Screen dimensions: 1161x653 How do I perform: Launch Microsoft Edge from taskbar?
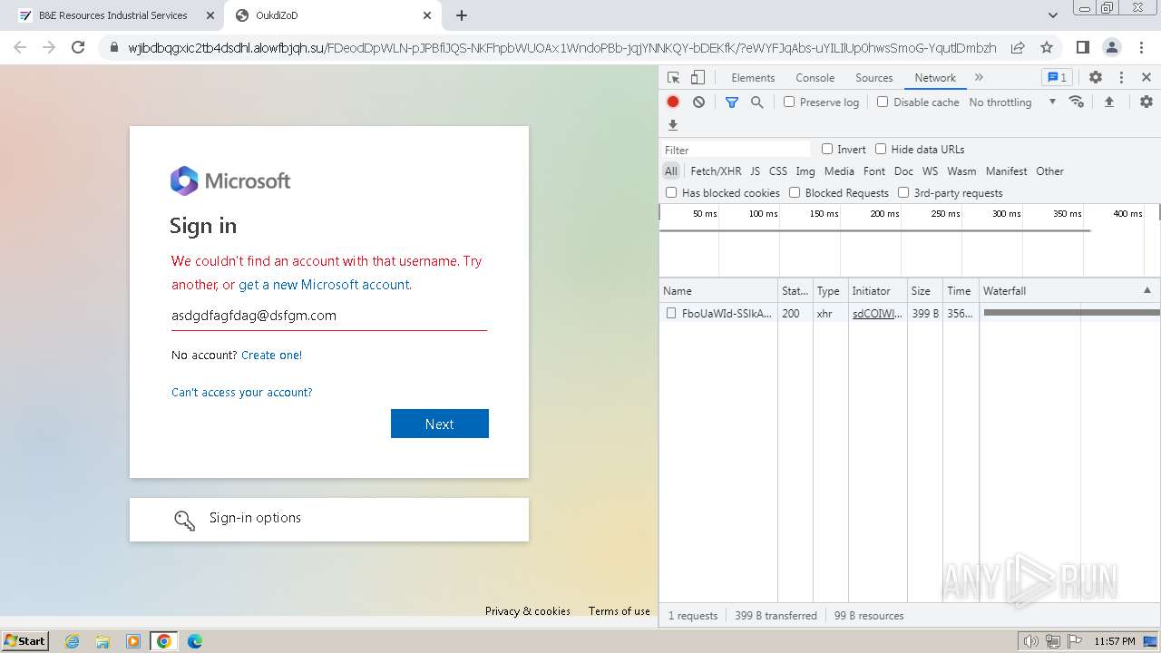click(194, 641)
